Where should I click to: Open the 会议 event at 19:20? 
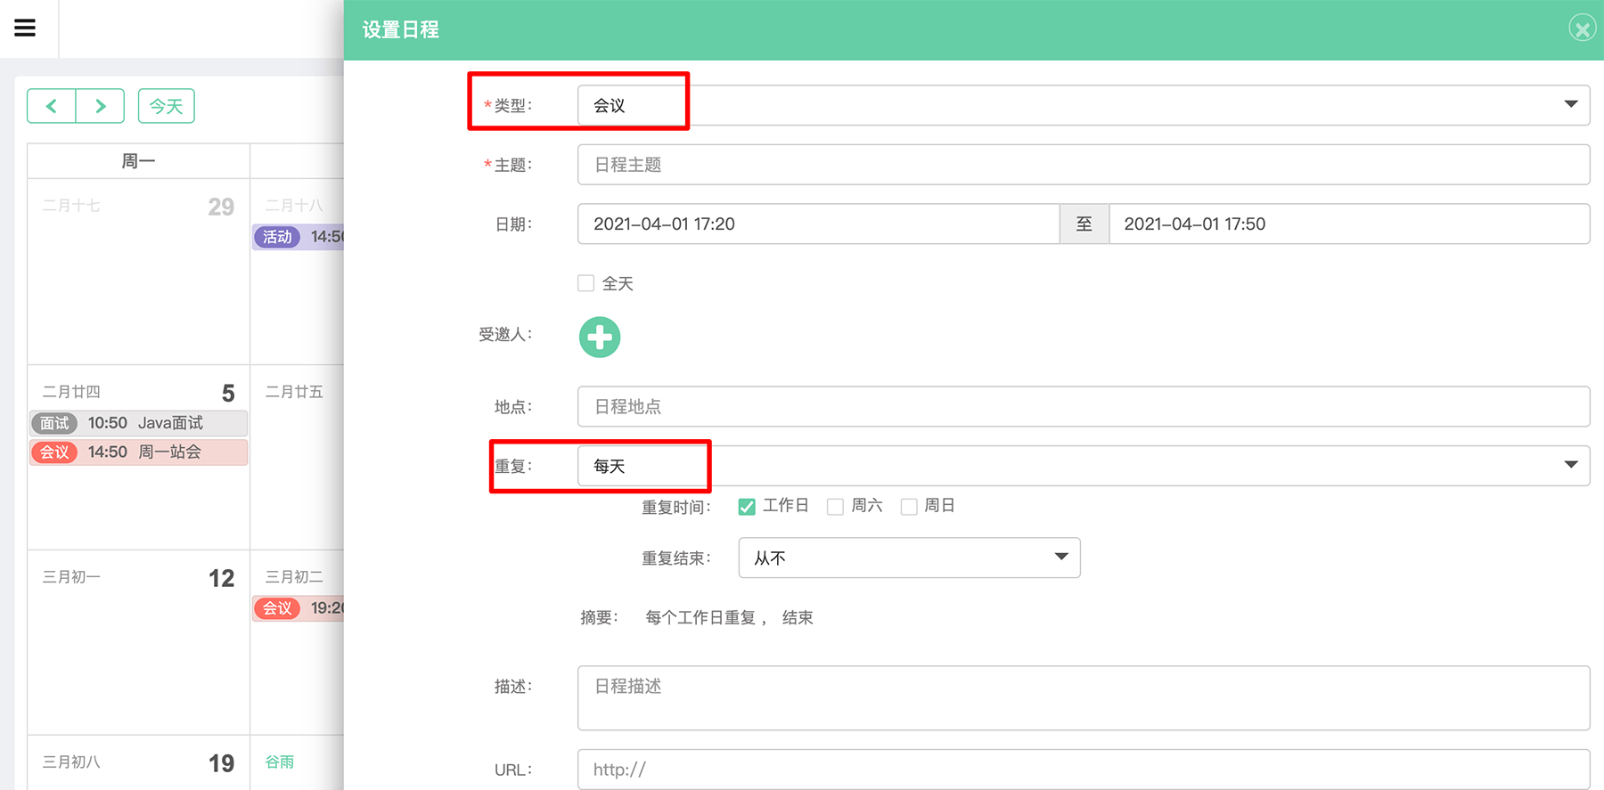299,608
